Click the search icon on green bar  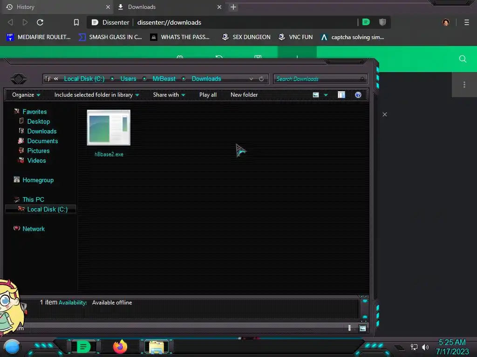tap(463, 59)
